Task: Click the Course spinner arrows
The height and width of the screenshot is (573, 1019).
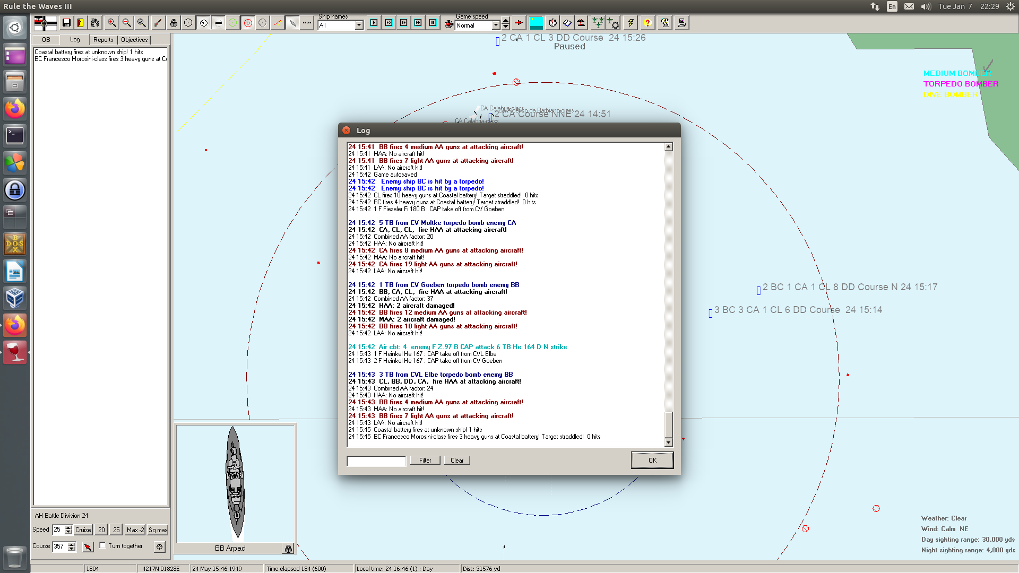Action: pyautogui.click(x=72, y=546)
